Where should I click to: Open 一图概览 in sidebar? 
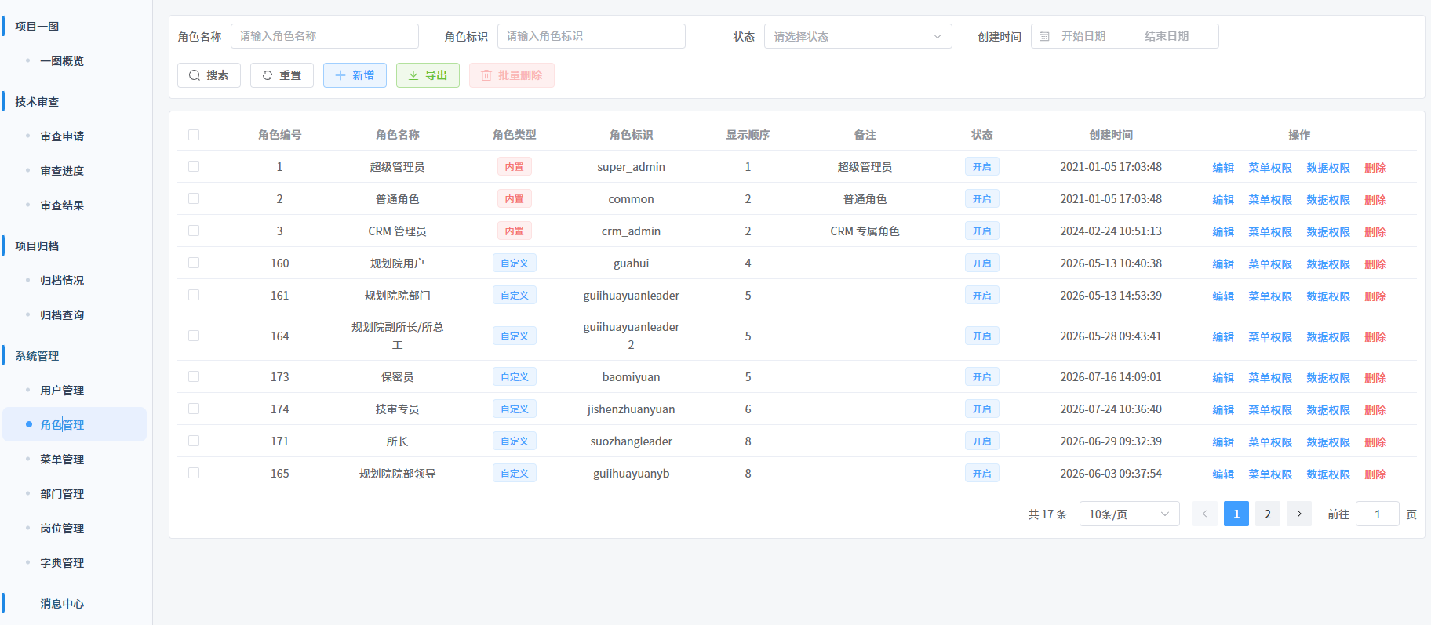coord(62,61)
